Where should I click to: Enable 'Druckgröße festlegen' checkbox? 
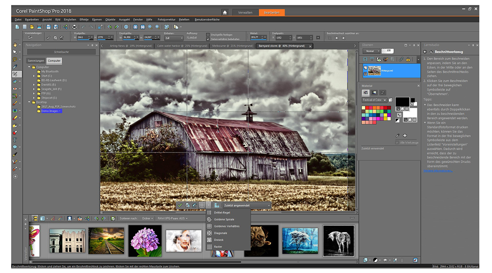coord(208,34)
